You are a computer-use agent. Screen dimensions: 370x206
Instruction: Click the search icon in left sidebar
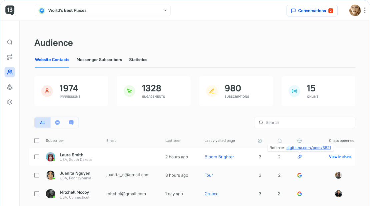click(10, 42)
